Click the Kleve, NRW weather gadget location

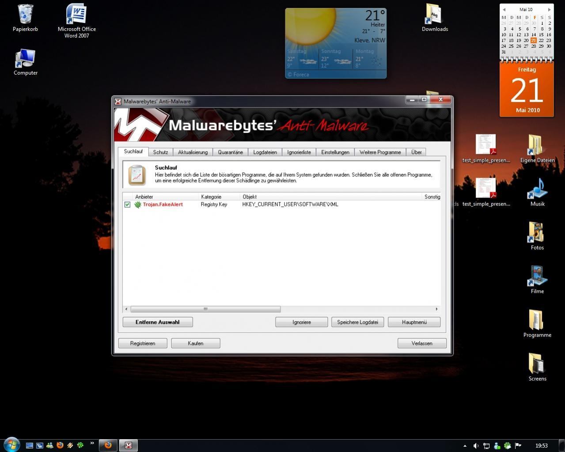click(370, 40)
